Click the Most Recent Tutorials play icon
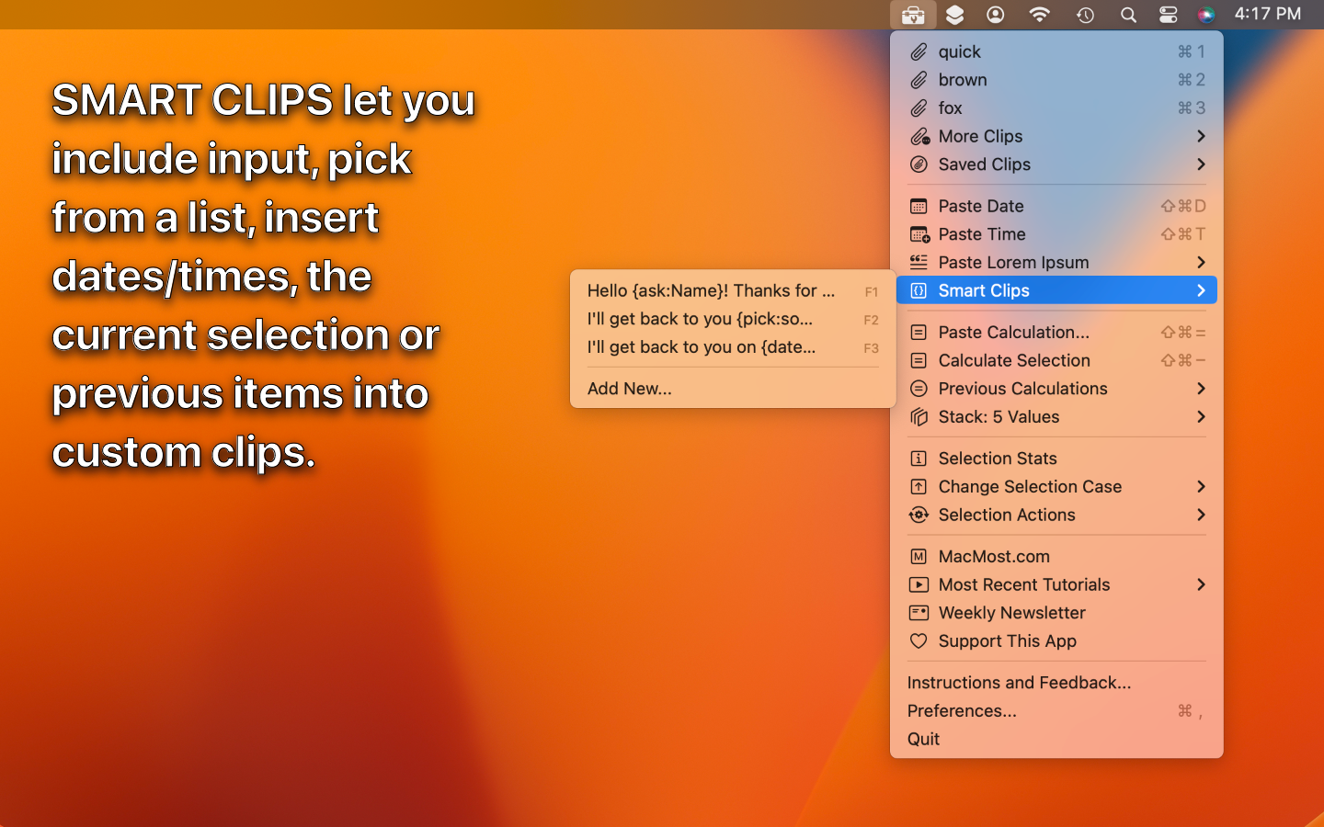 (x=919, y=584)
